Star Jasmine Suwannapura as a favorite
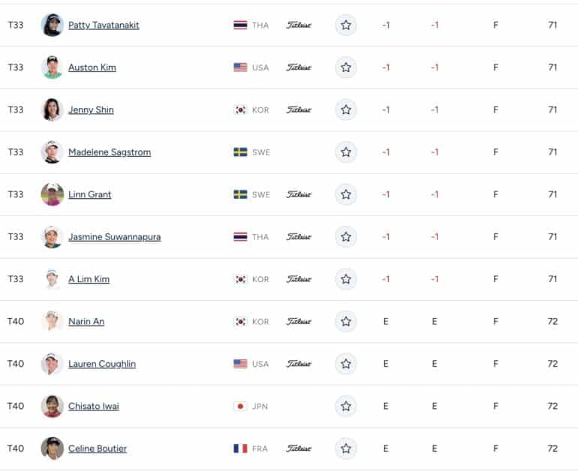 coord(346,237)
